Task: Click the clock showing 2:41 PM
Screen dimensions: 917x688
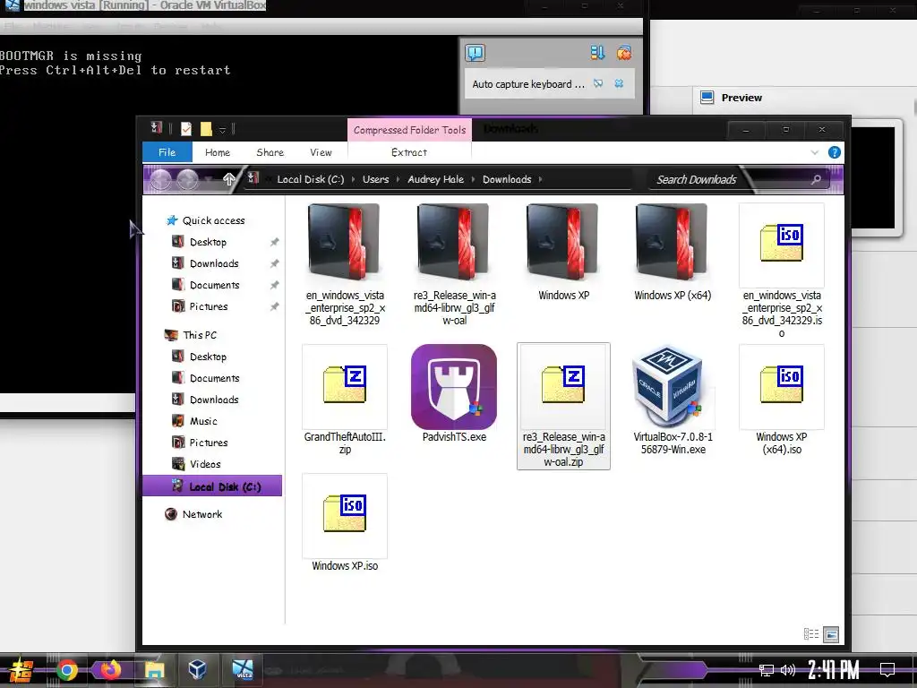Action: point(834,670)
